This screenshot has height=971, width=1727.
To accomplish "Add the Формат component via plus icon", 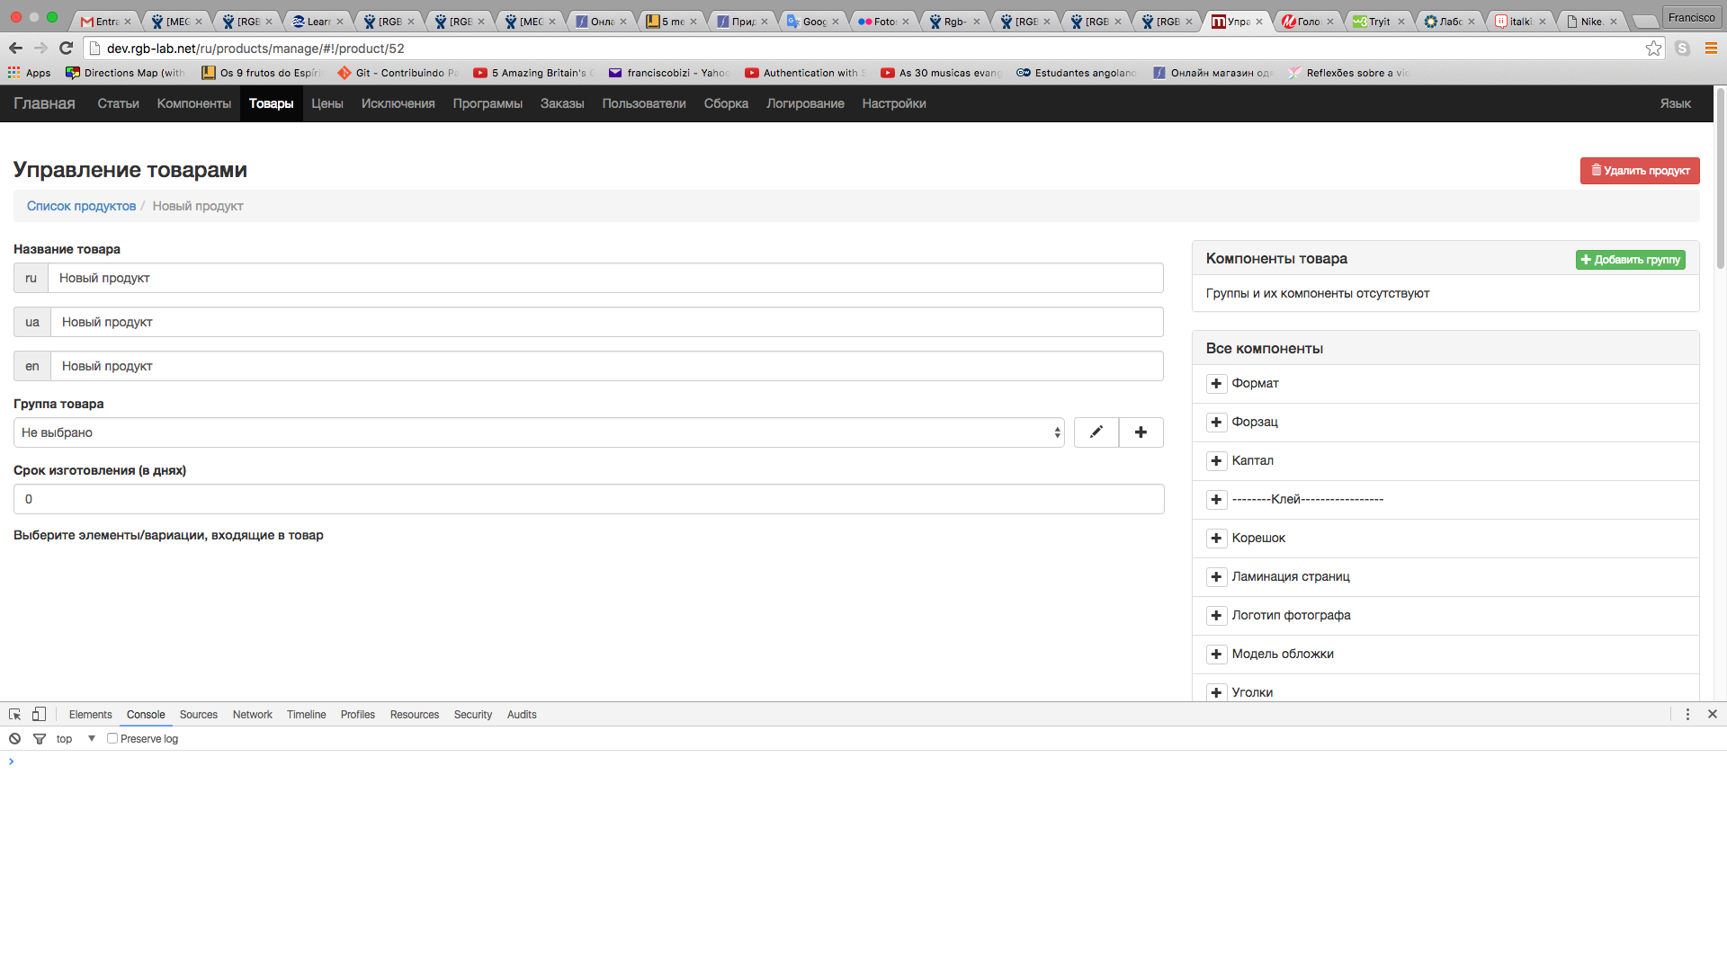I will click(1216, 384).
